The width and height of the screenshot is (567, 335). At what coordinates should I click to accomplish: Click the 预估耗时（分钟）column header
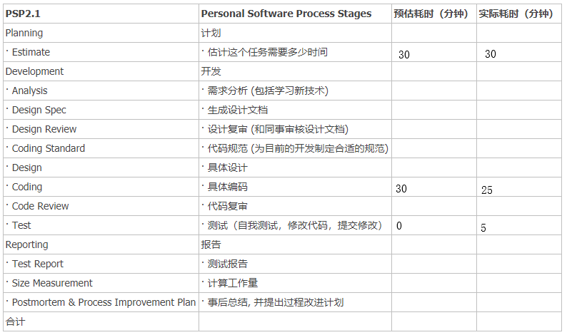click(433, 14)
